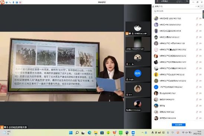Image resolution: width=204 pixels, height=136 pixels.
Task: Open the Windows Start menu
Action: point(71,133)
